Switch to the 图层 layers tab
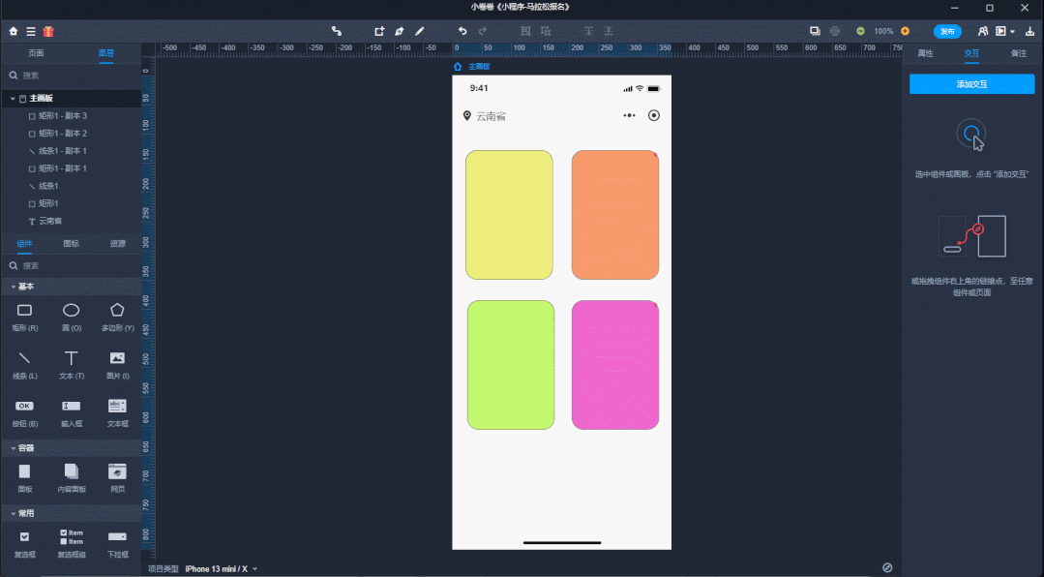The image size is (1044, 577). tap(105, 53)
